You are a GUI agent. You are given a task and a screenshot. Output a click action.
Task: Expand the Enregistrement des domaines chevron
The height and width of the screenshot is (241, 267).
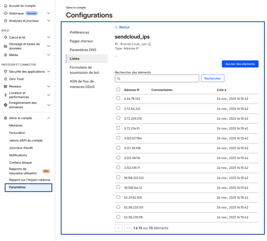click(x=48, y=105)
